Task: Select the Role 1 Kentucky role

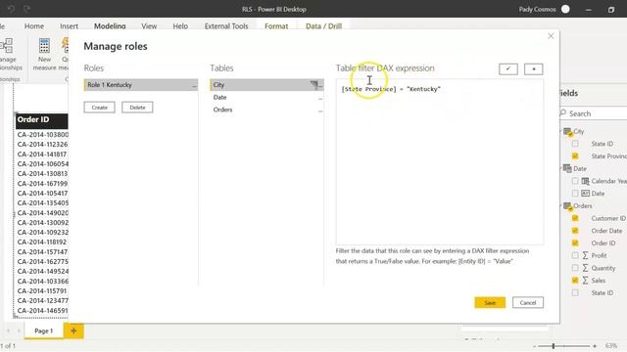Action: [x=141, y=85]
